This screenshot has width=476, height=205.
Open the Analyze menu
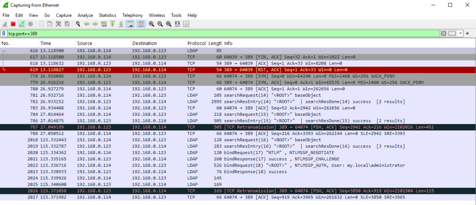click(x=86, y=15)
